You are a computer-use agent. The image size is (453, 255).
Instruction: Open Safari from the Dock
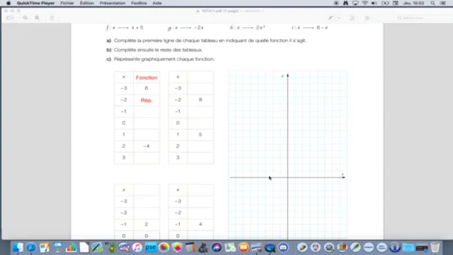[x=31, y=247]
